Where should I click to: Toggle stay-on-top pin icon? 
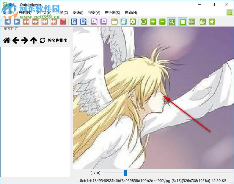pyautogui.click(x=212, y=22)
